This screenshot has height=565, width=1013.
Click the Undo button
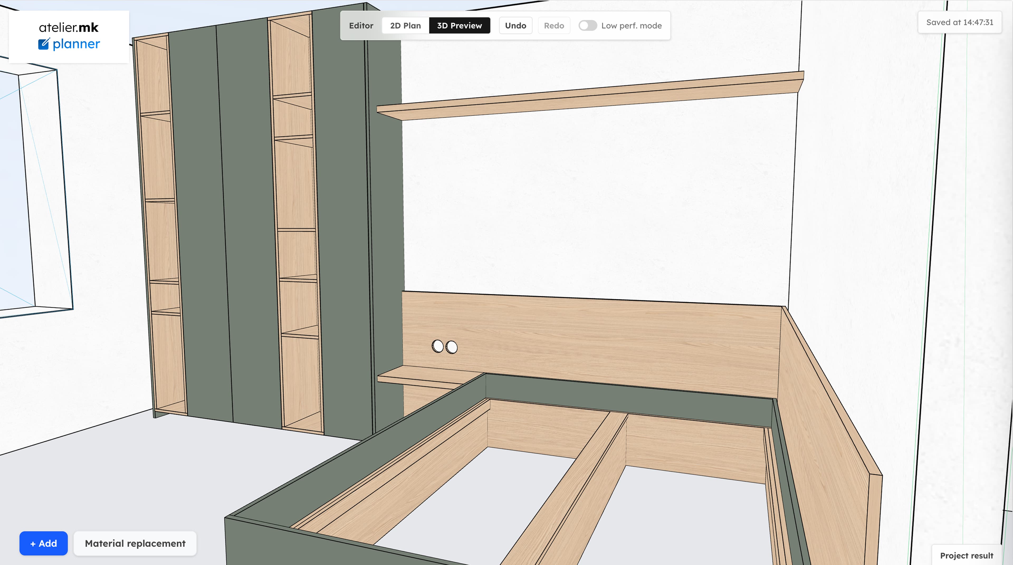(x=515, y=25)
